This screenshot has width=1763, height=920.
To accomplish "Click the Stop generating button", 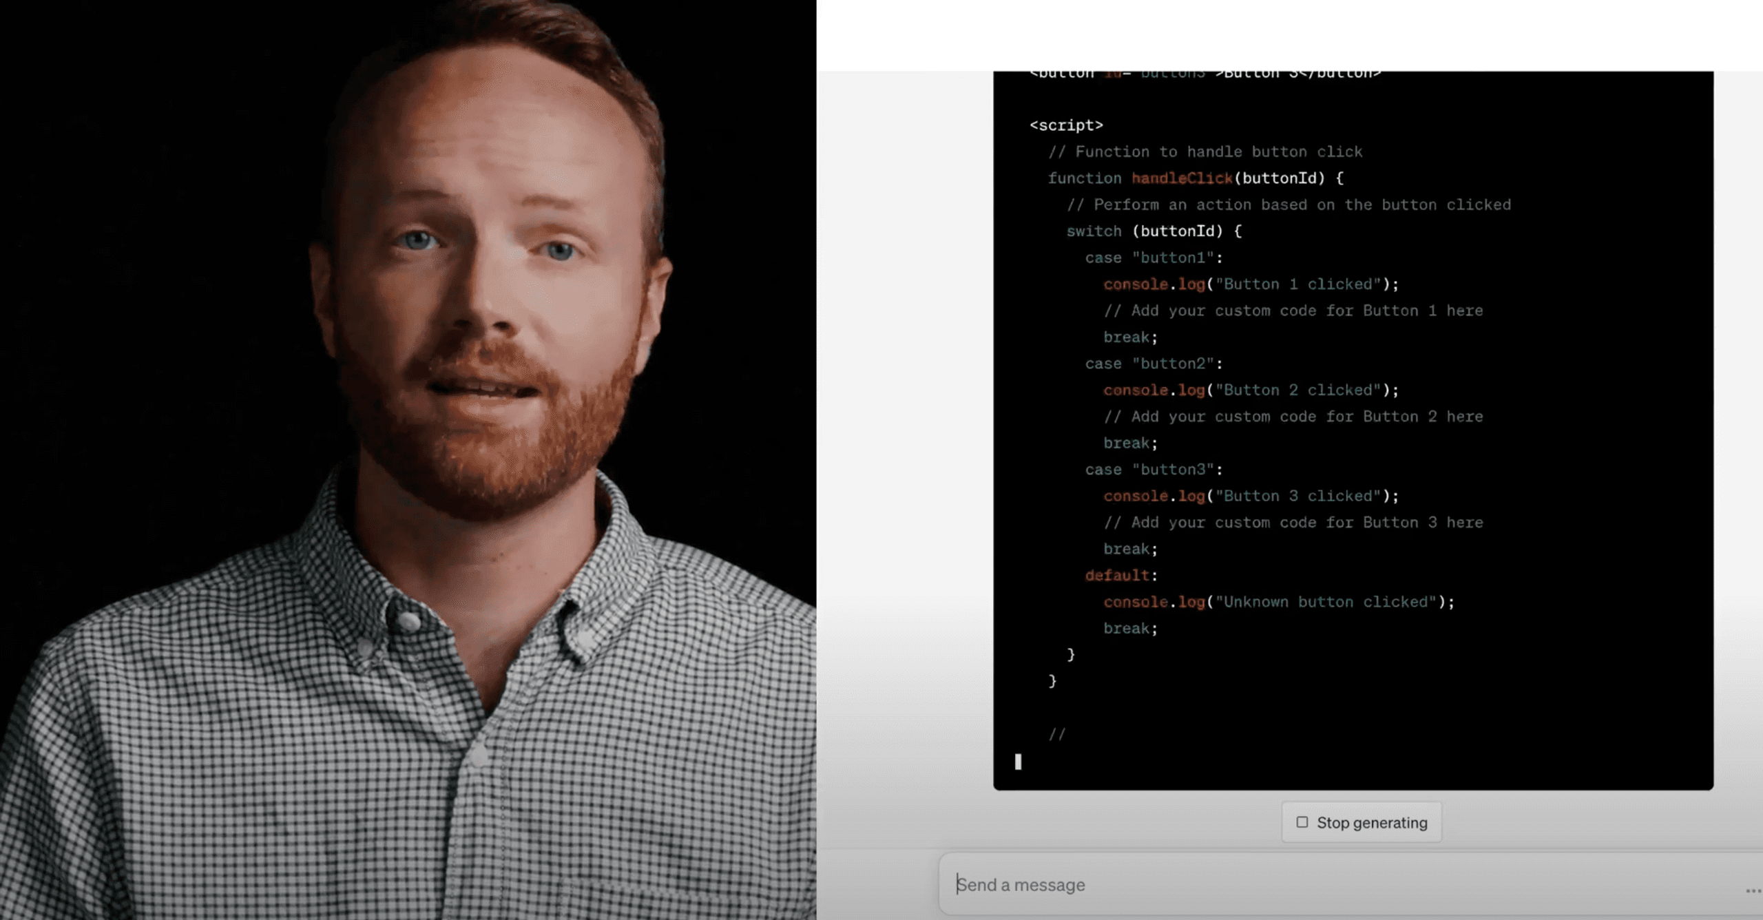I will (x=1361, y=822).
